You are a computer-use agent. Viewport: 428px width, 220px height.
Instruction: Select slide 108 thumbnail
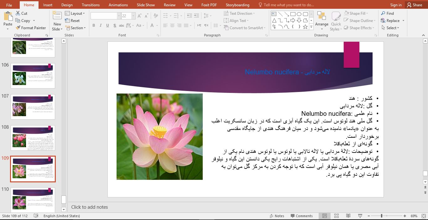click(x=33, y=138)
